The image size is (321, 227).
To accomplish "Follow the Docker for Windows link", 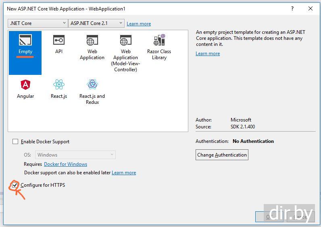I will click(x=65, y=164).
